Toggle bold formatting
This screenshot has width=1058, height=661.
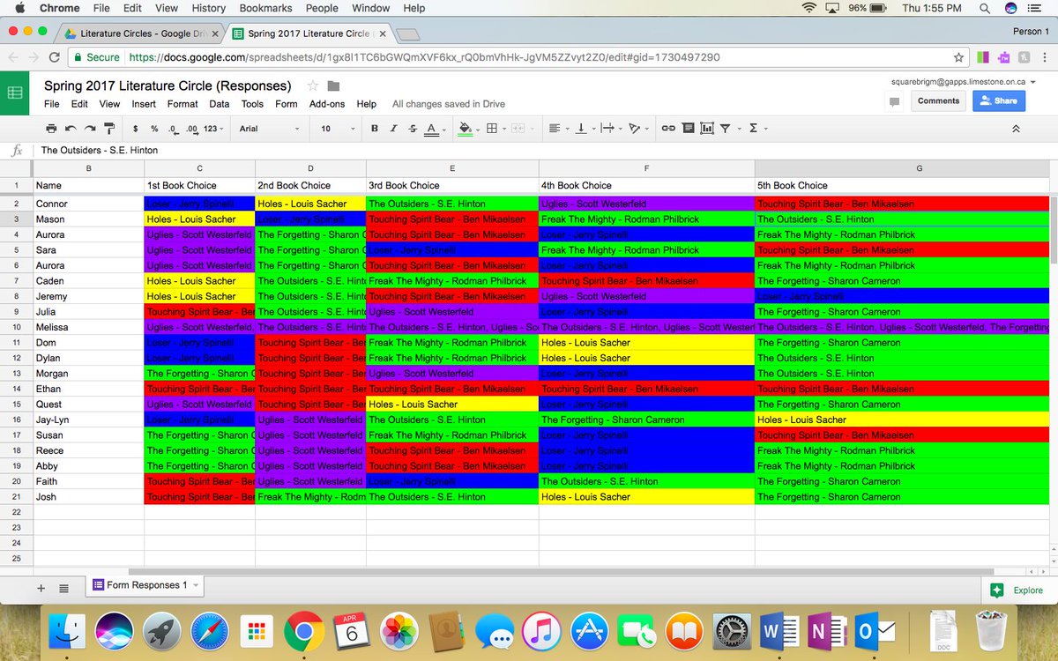(x=375, y=129)
